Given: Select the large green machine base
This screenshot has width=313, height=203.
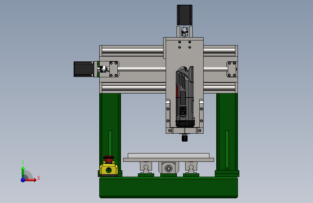Looking at the screenshot, I should pyautogui.click(x=169, y=187).
